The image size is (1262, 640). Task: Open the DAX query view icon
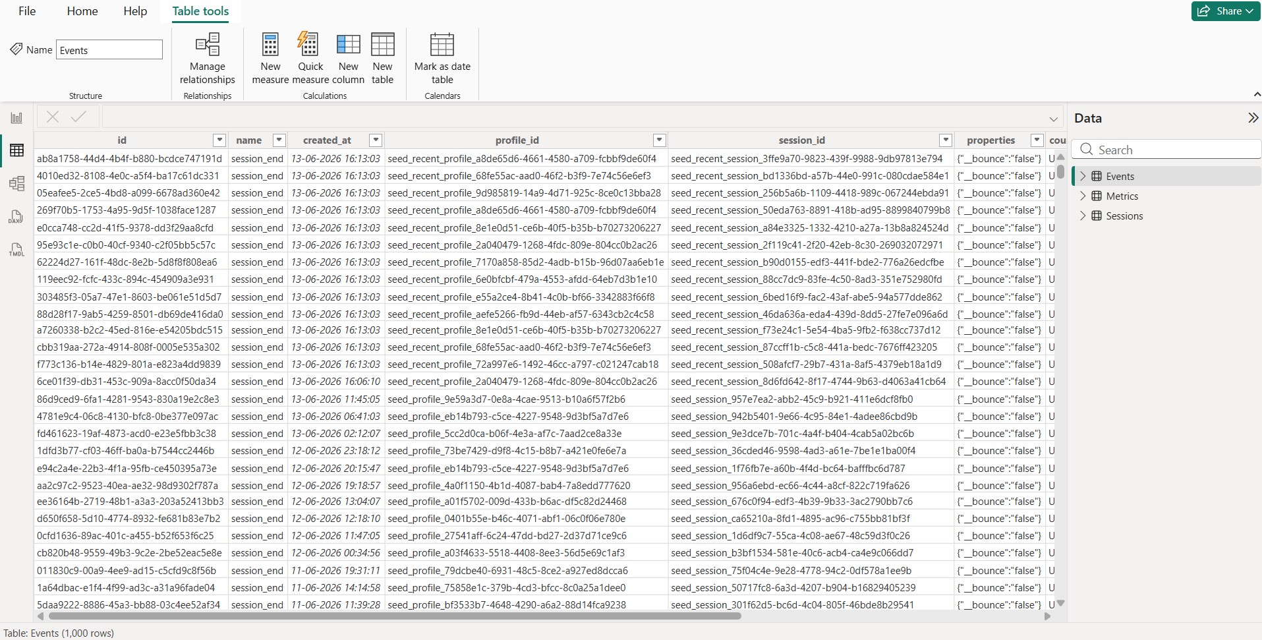point(16,217)
